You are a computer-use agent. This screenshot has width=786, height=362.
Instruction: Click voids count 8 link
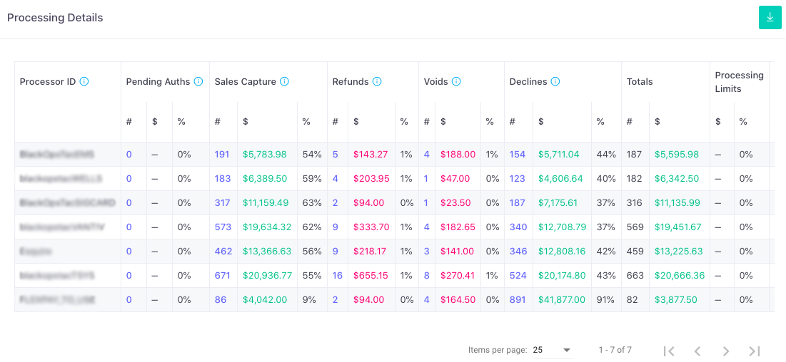tap(427, 275)
